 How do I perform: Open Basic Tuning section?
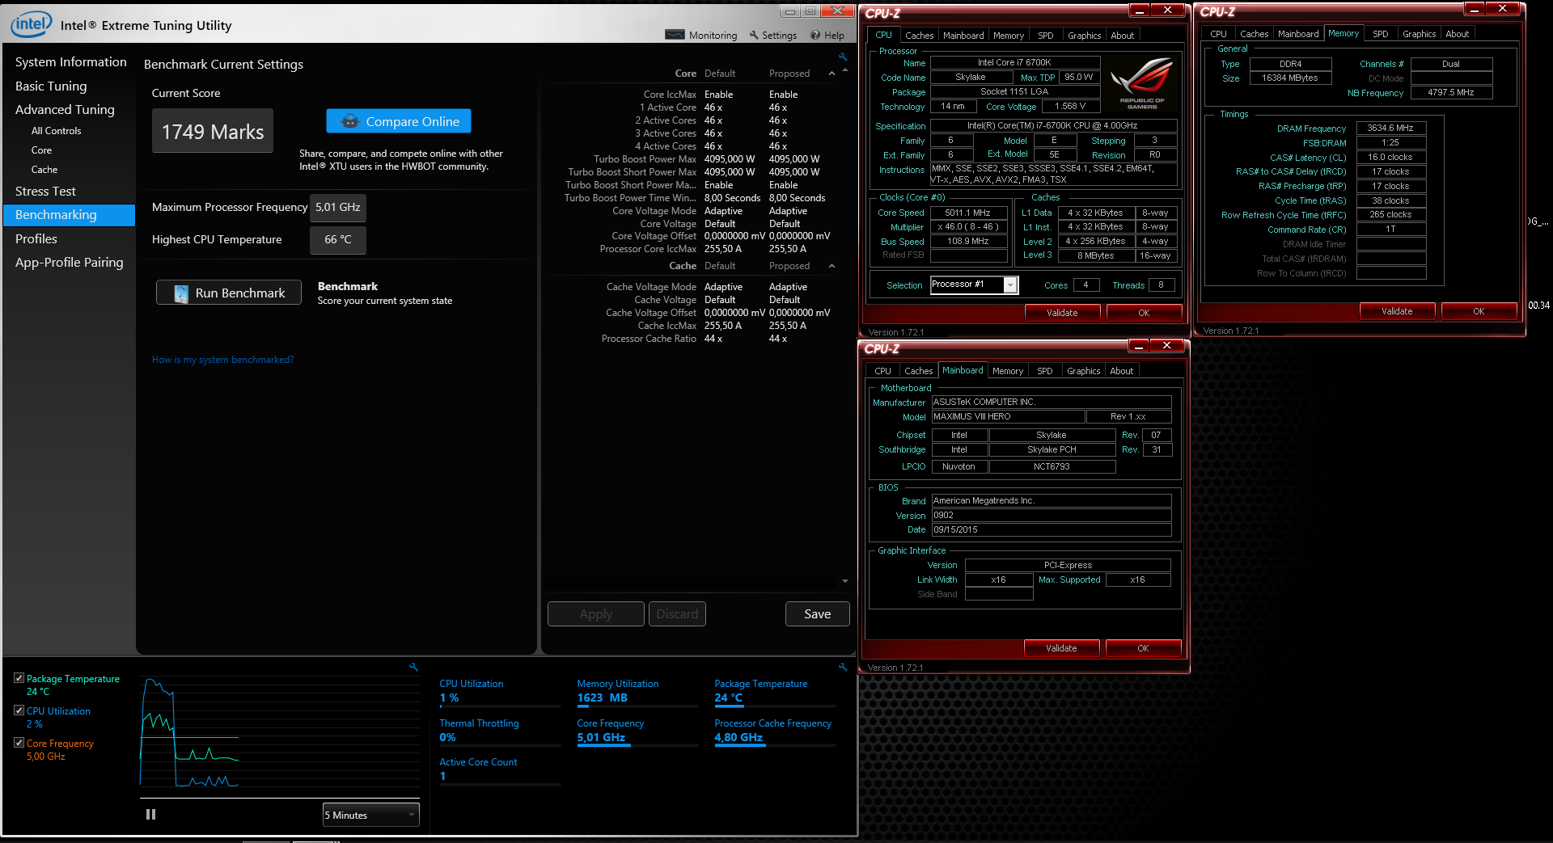pos(50,86)
